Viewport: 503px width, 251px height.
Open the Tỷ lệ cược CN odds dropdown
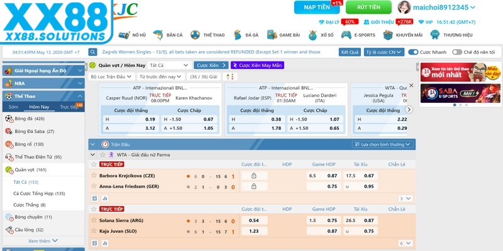(x=384, y=52)
